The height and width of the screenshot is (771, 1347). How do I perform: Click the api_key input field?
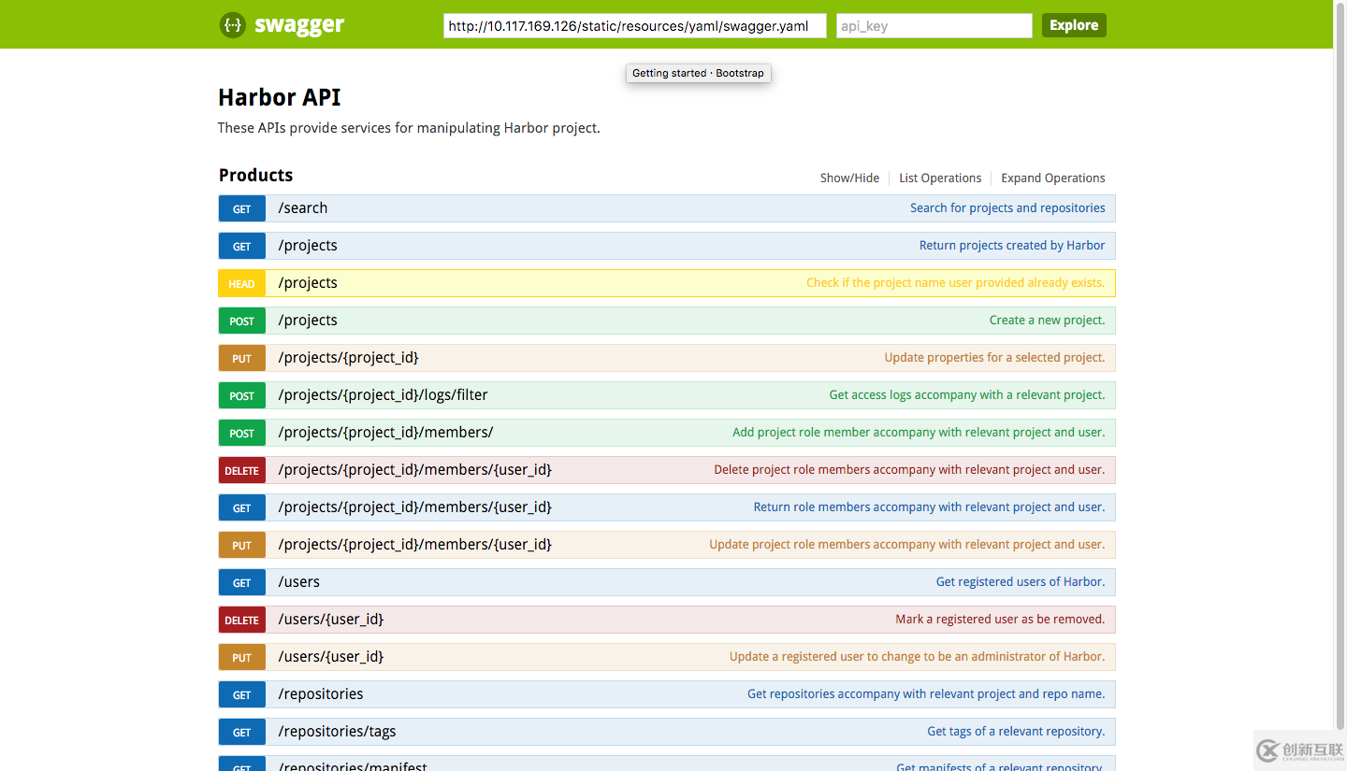(933, 25)
